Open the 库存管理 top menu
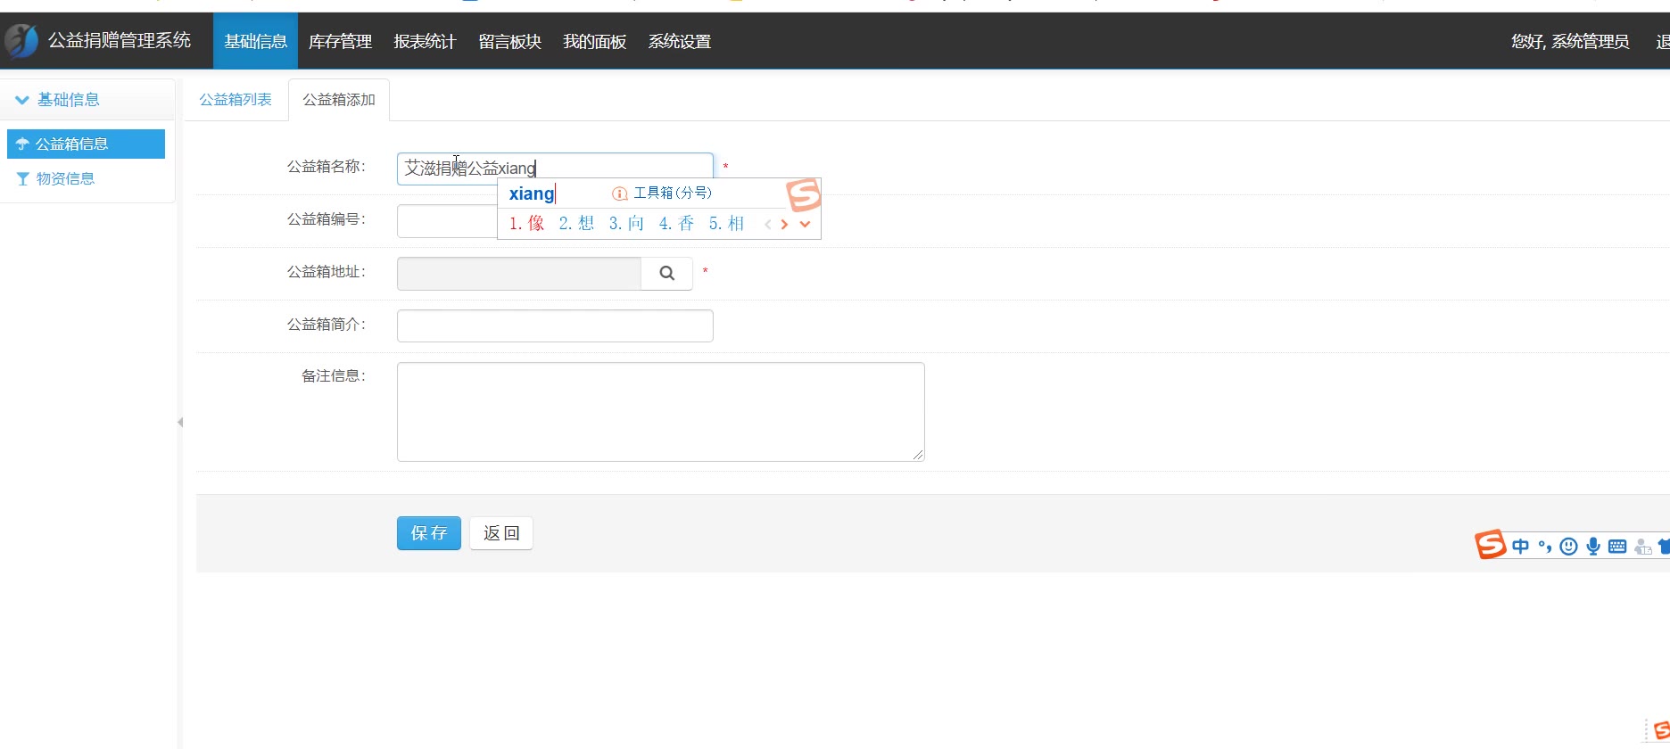 [340, 41]
